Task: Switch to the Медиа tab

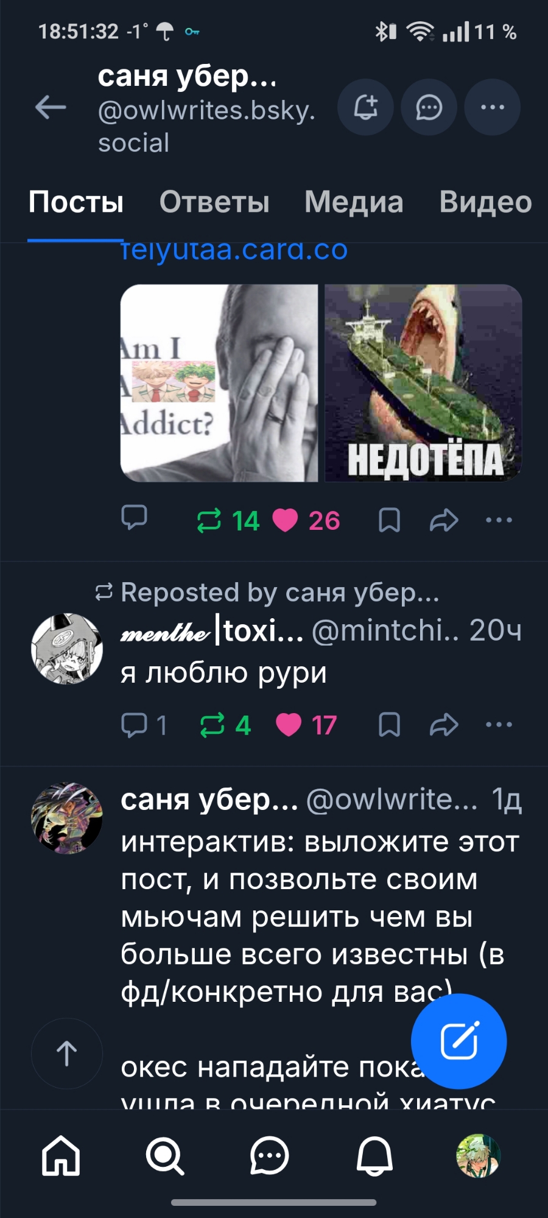Action: 354,202
